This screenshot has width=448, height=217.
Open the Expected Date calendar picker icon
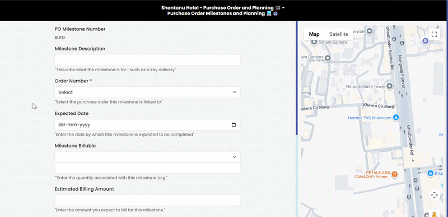[234, 124]
